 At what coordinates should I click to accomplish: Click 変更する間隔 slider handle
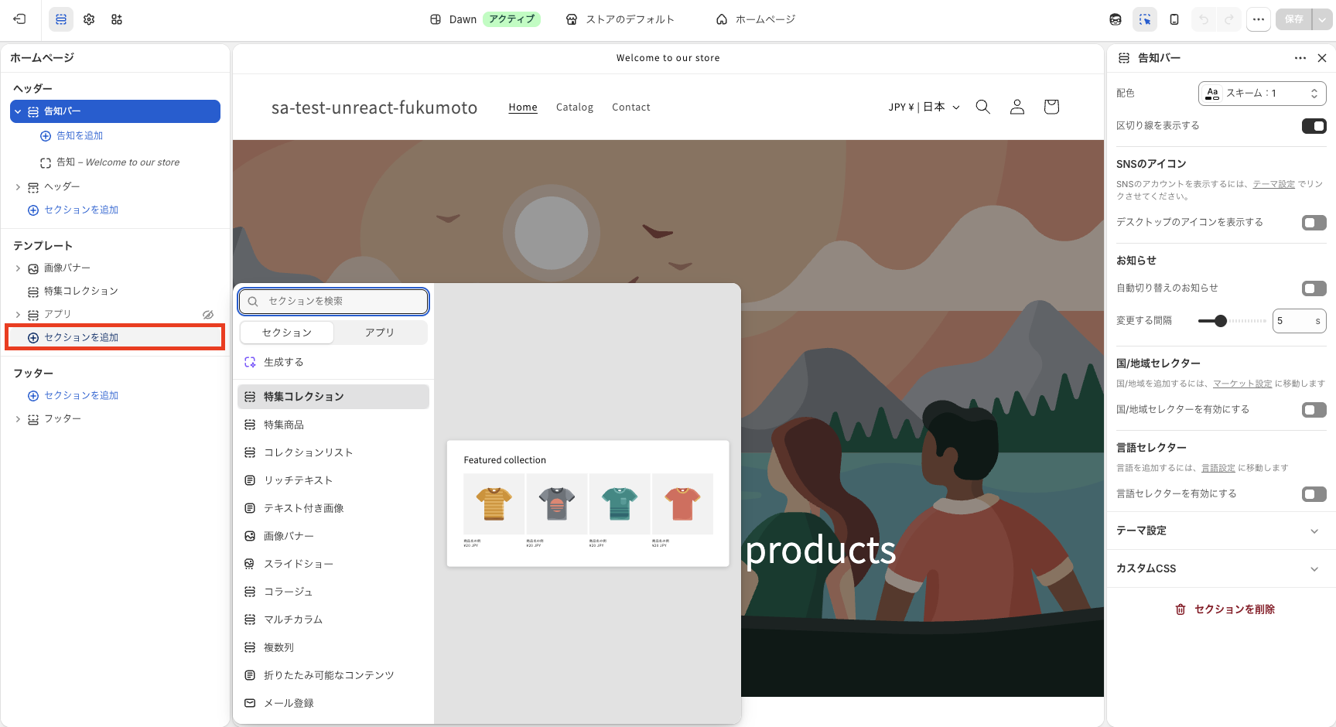1221,321
